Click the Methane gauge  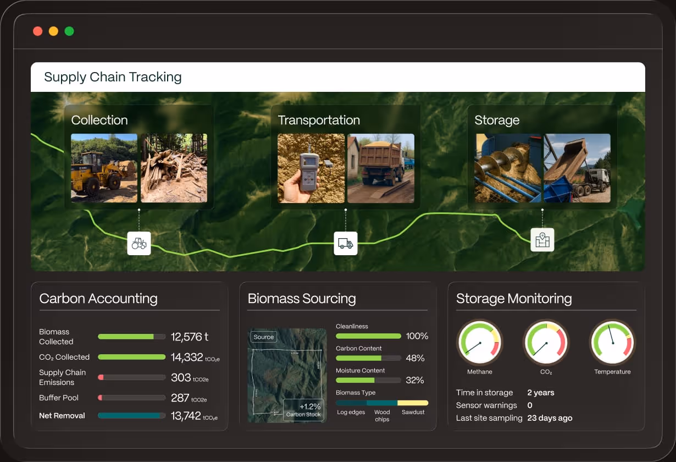pos(480,343)
